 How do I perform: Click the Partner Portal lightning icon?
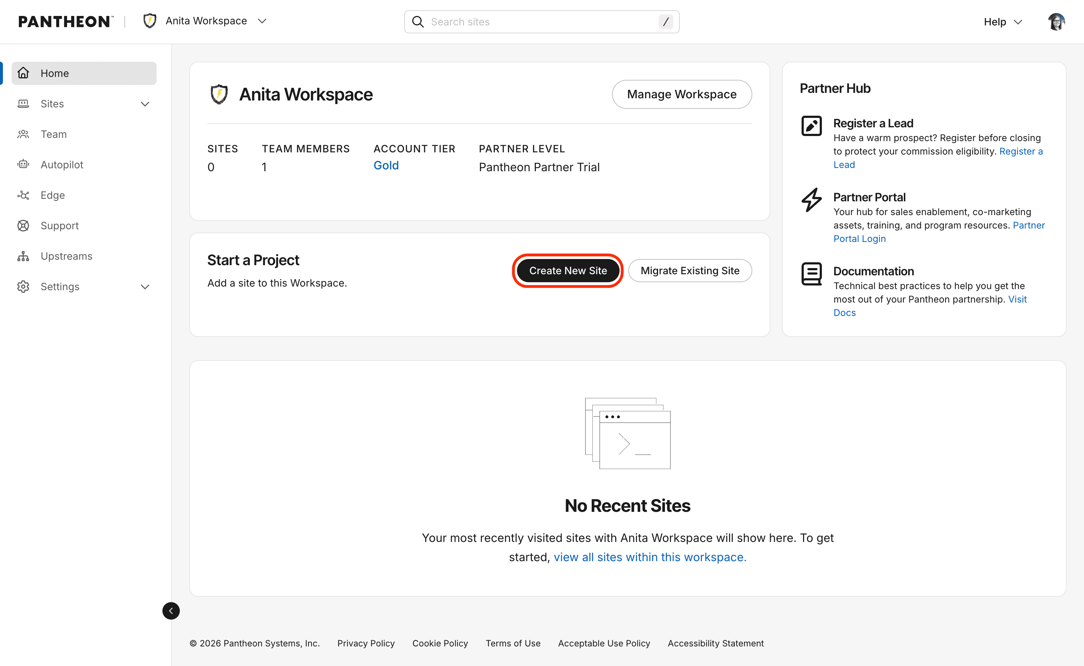pyautogui.click(x=811, y=200)
